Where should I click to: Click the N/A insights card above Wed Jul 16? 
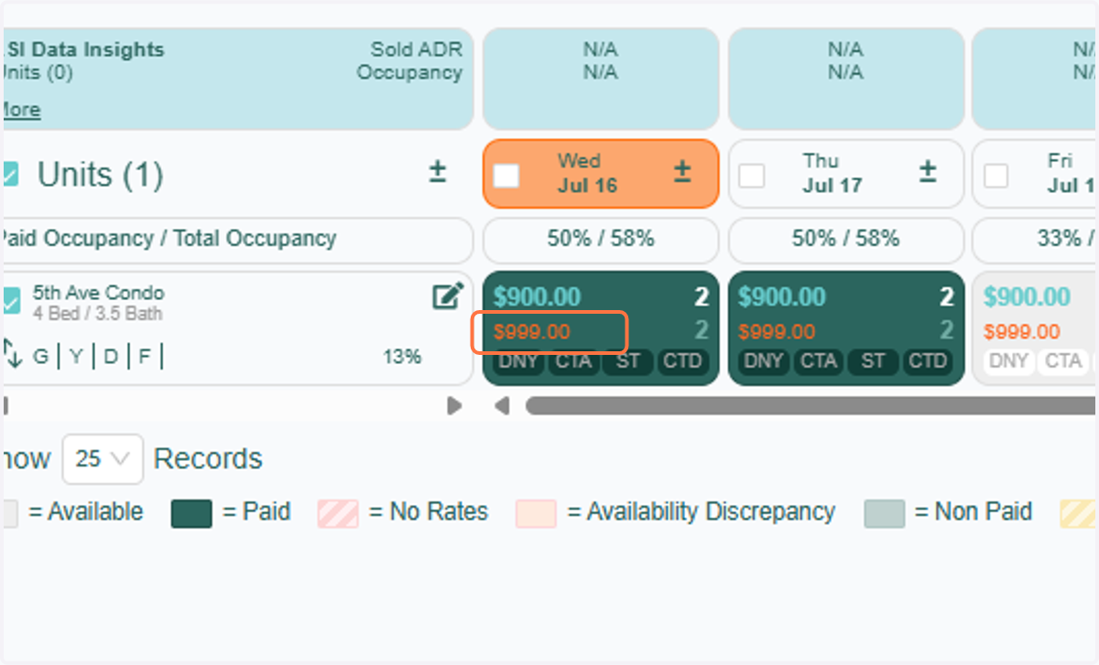[x=601, y=79]
